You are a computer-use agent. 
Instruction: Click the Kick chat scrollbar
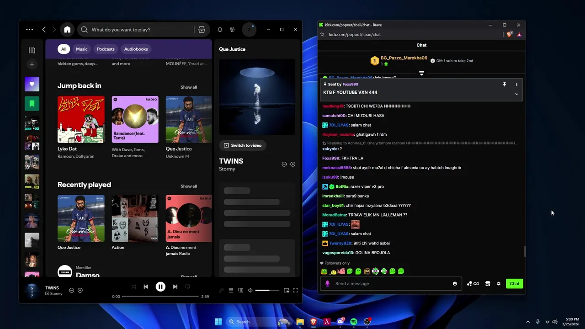525,251
